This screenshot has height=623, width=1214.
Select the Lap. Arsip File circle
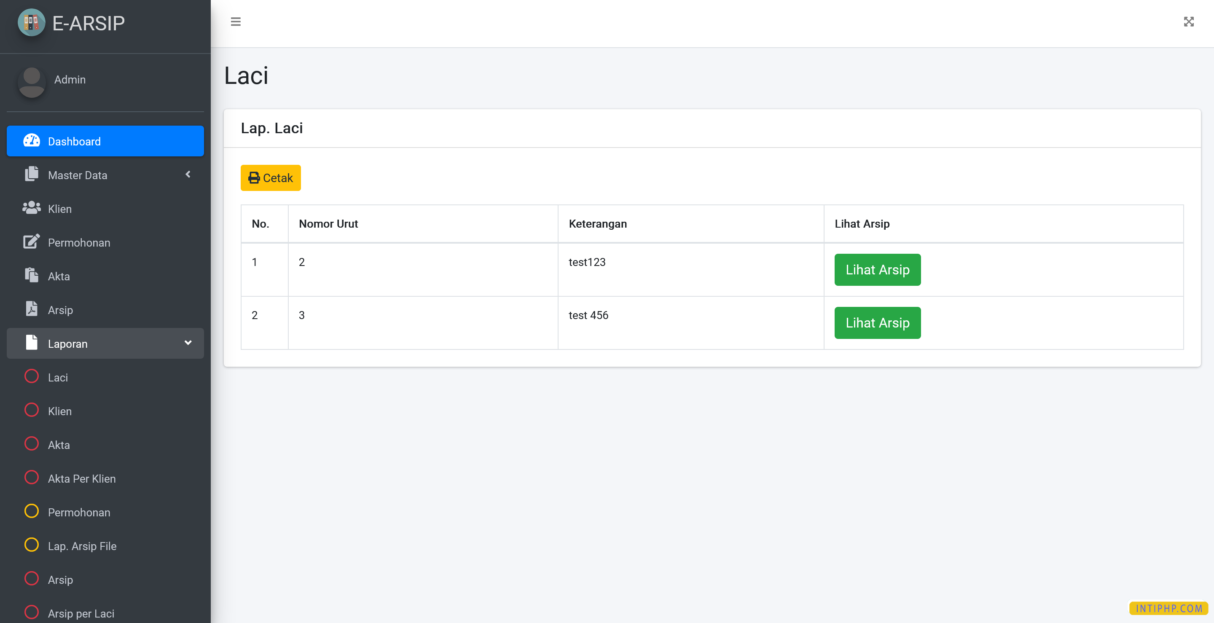[x=32, y=545]
